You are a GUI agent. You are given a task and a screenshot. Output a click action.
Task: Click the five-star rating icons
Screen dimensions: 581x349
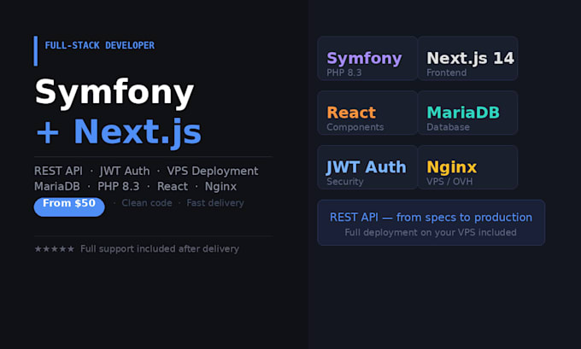tap(55, 249)
